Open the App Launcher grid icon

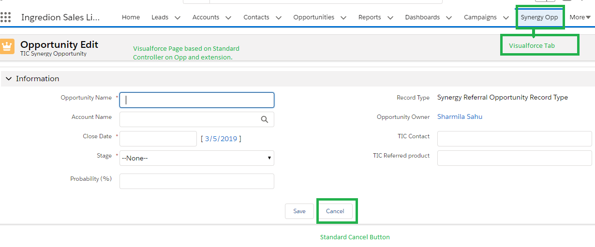(5, 17)
